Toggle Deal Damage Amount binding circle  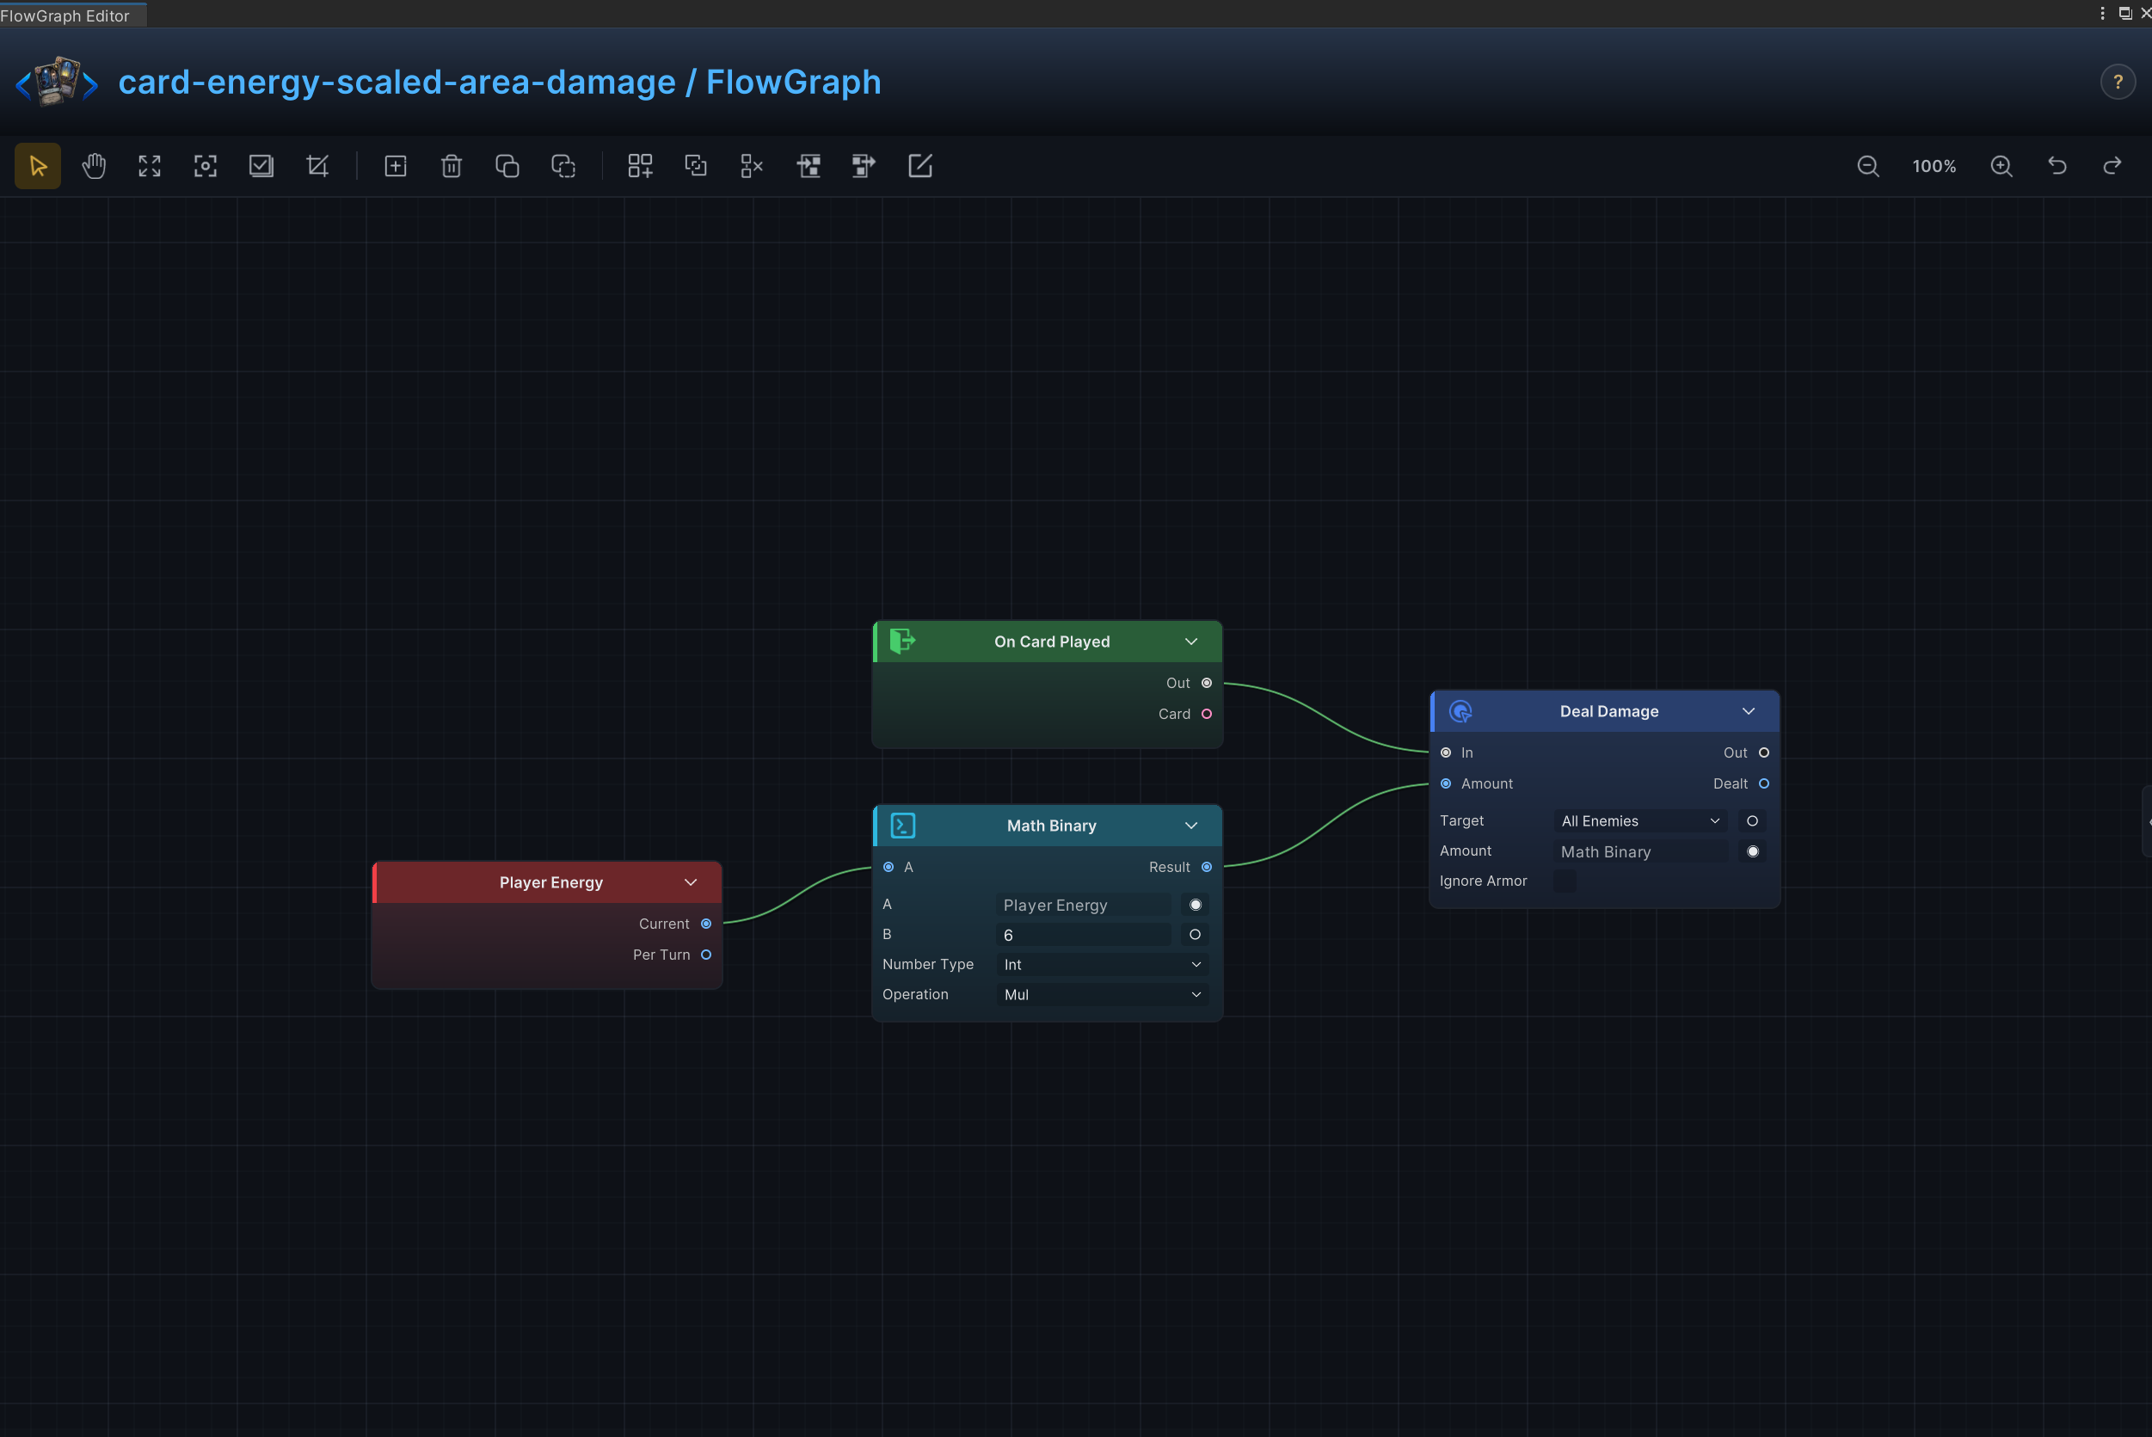1751,851
